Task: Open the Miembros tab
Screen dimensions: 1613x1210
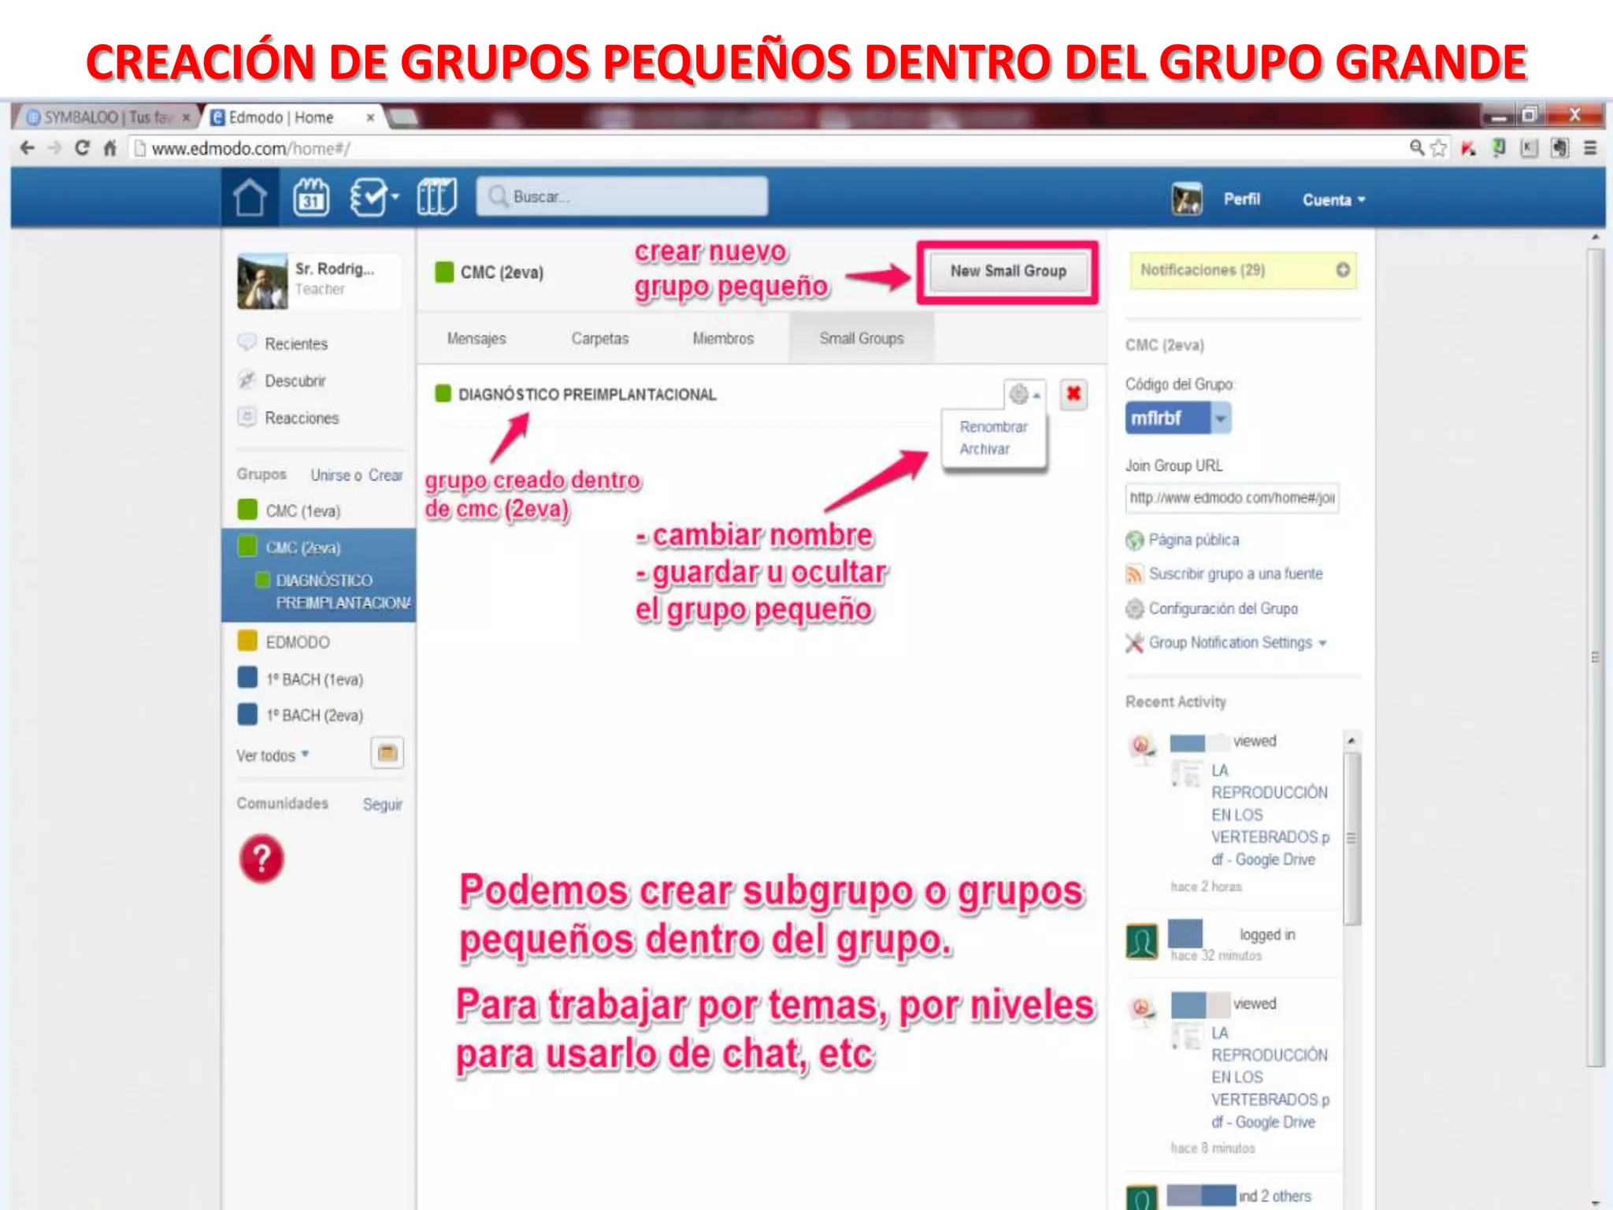Action: (723, 339)
